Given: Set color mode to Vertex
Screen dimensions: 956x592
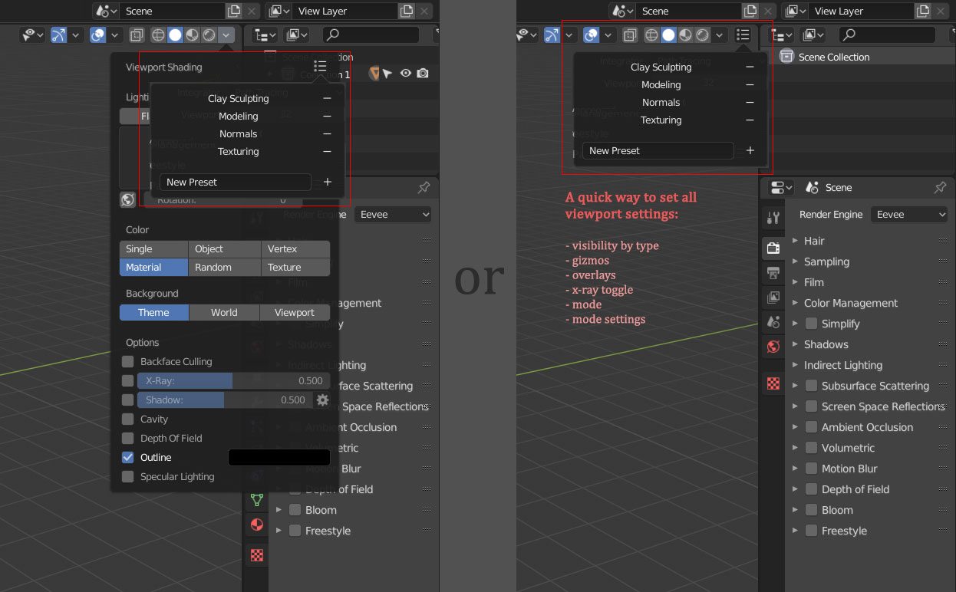Looking at the screenshot, I should pyautogui.click(x=295, y=248).
